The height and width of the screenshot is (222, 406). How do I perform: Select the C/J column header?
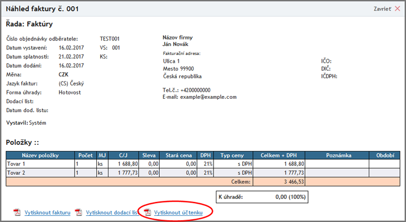point(123,155)
